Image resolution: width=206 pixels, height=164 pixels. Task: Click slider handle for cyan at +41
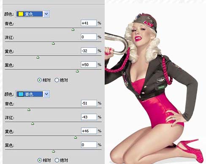click(73, 30)
